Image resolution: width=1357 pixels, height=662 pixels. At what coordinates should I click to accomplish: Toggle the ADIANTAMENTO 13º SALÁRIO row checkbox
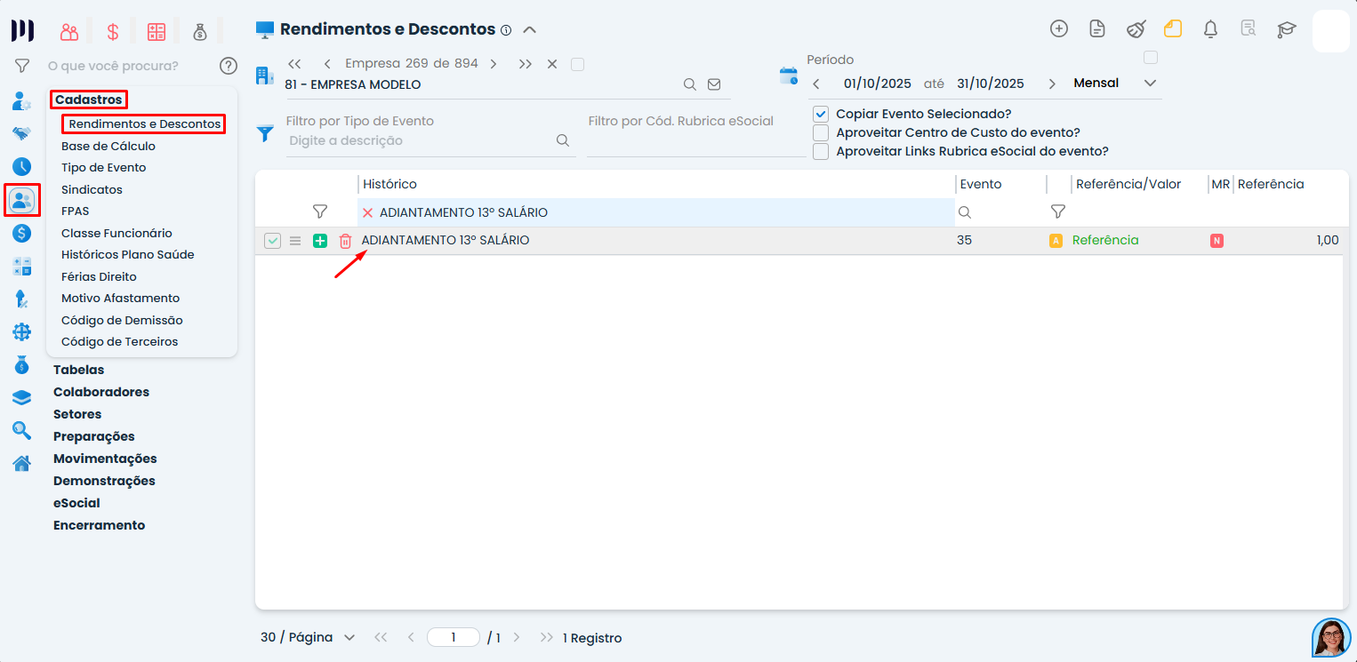[x=273, y=241]
